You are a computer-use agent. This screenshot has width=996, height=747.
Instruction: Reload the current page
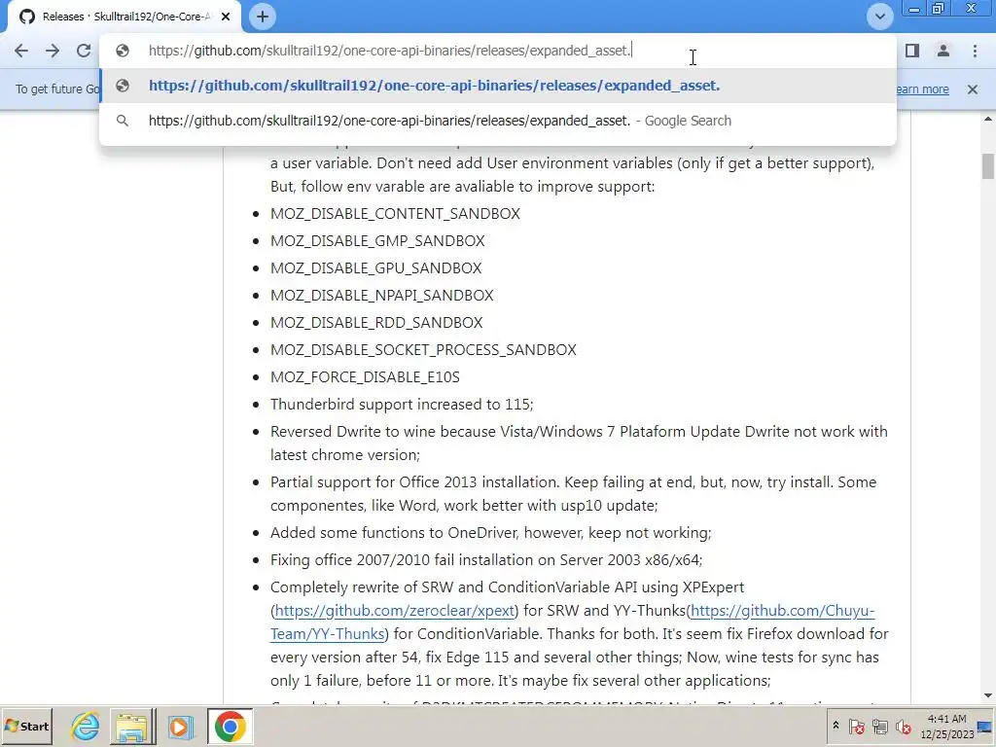click(x=84, y=51)
